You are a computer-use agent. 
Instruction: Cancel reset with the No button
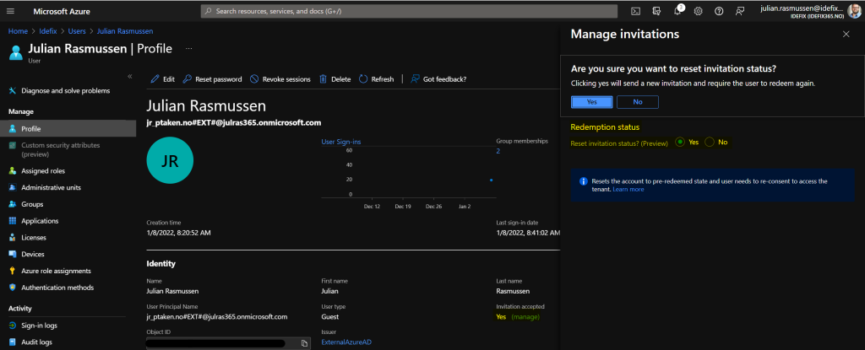coord(638,102)
